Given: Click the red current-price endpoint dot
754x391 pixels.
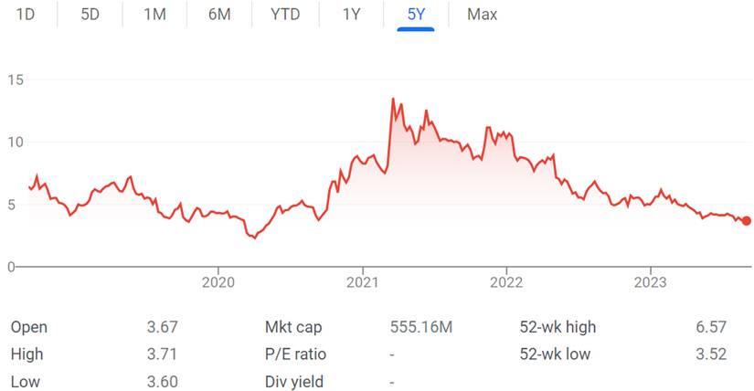Looking at the screenshot, I should tap(746, 221).
